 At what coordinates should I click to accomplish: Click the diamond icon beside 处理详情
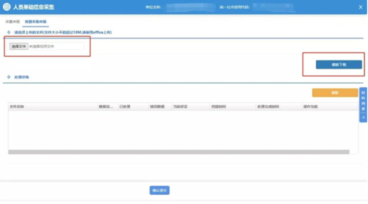click(9, 77)
